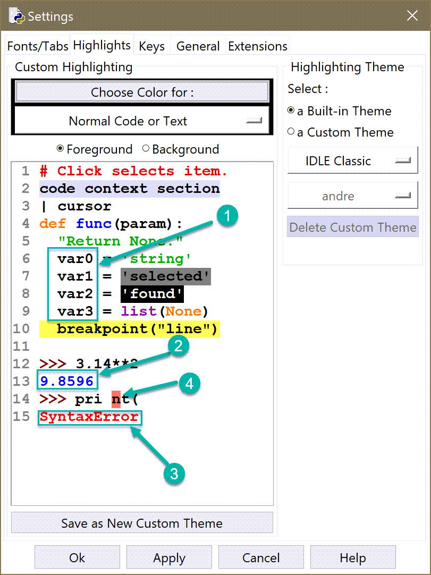Click the Apply button
Viewport: 431px width, 575px height.
click(169, 557)
